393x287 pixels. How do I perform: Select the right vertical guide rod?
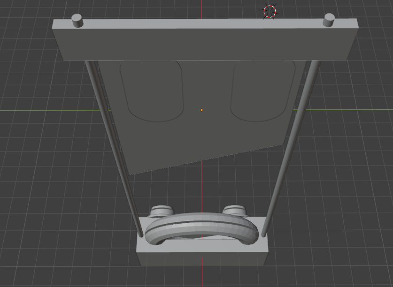tap(291, 148)
